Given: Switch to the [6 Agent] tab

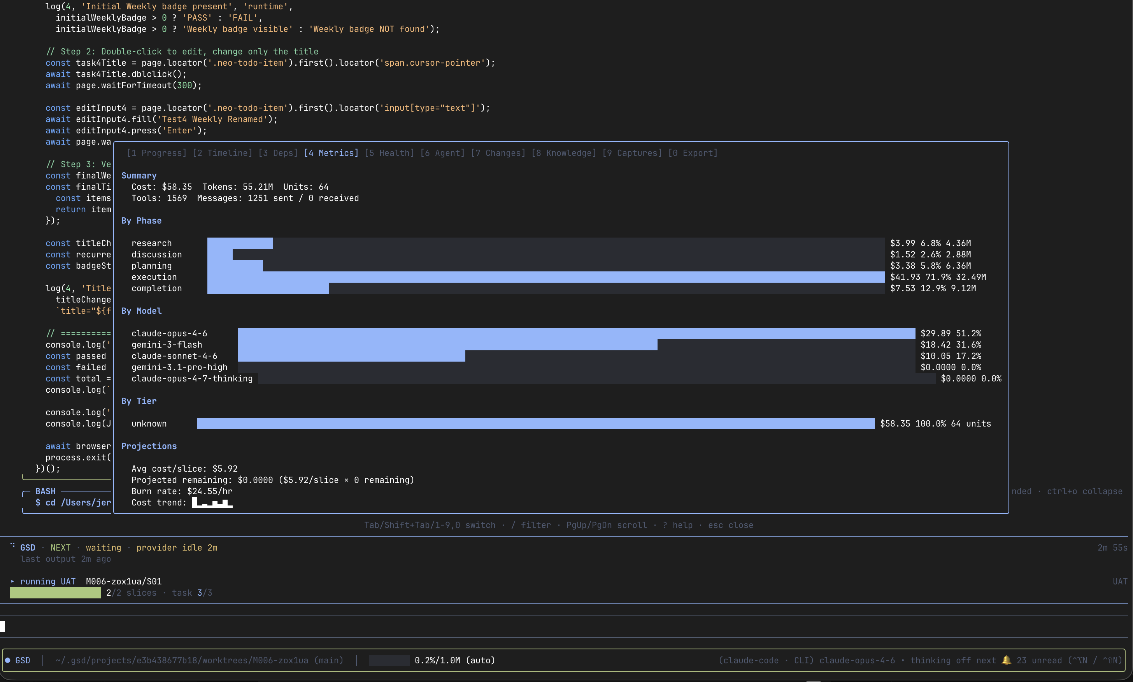Looking at the screenshot, I should [x=442, y=153].
